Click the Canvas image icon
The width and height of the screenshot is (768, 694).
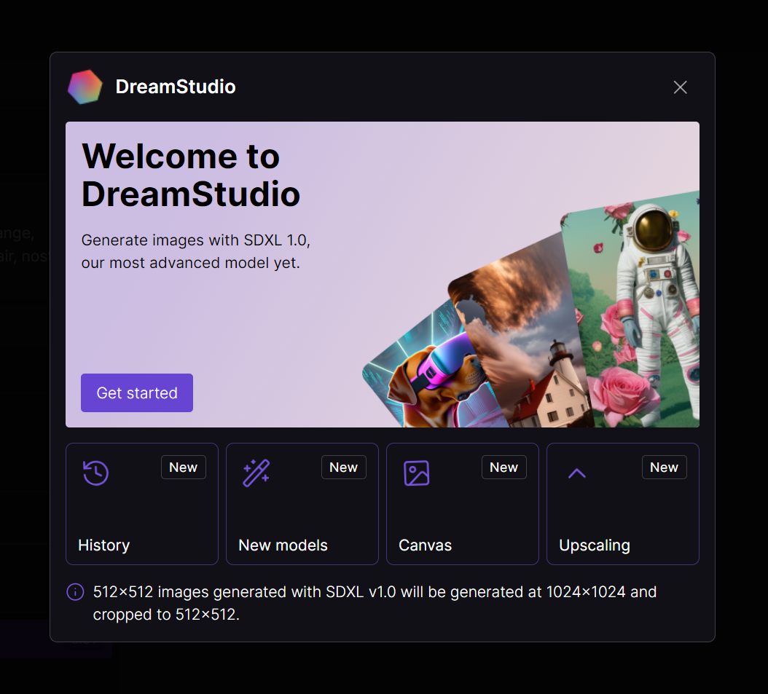(x=416, y=473)
